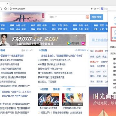This screenshot has height=116, width=116.
Task: Click the Sogou search button
Action: click(97, 17)
